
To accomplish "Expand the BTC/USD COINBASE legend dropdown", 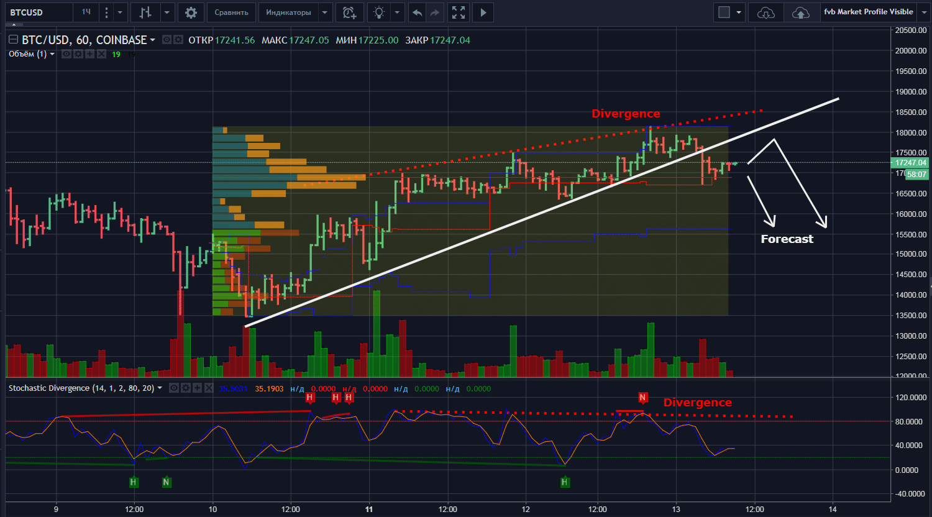I will (x=153, y=39).
